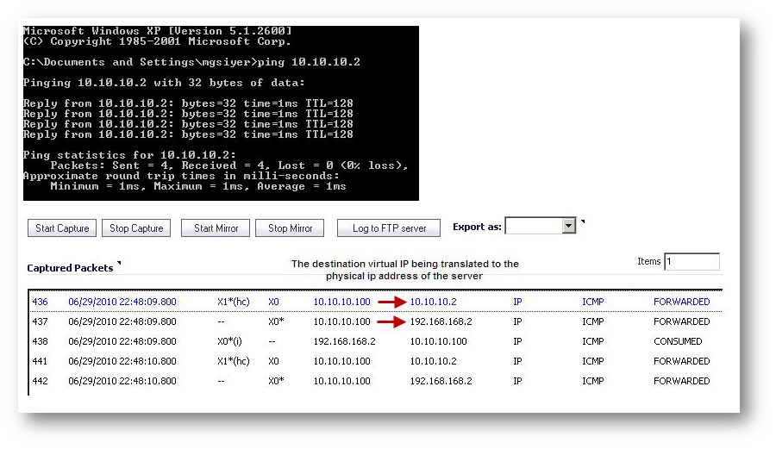Click the small triangle right of Export dropdown
This screenshot has height=449, width=776.
point(583,221)
